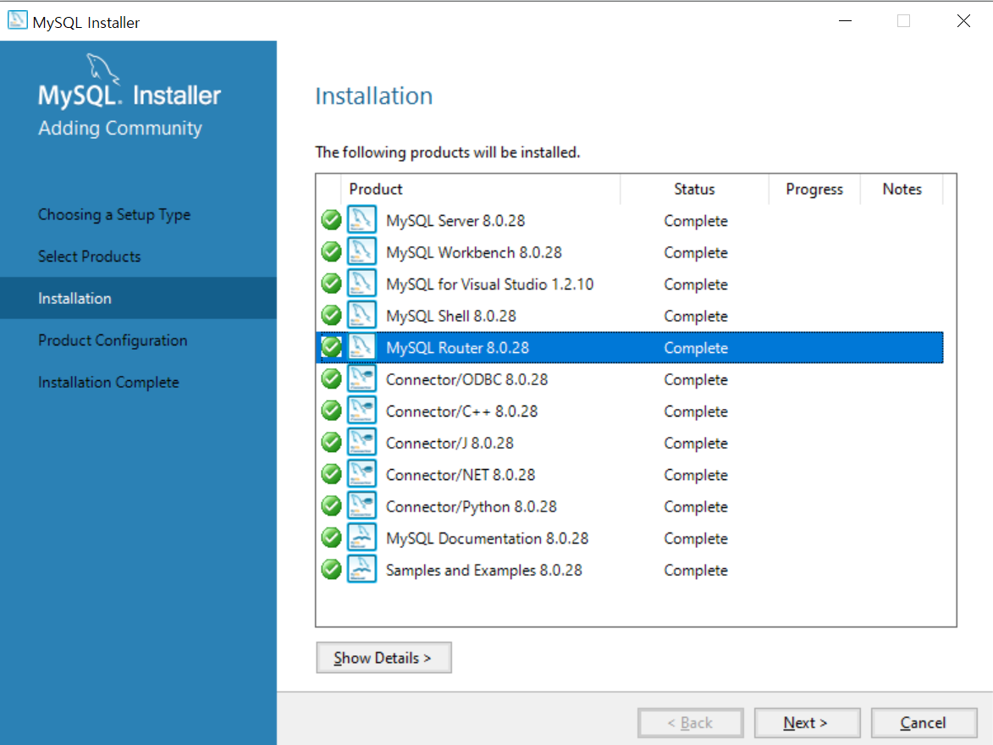Select the Connector/ODBC 8.0.28 row text
This screenshot has height=745, width=993.
pos(466,379)
